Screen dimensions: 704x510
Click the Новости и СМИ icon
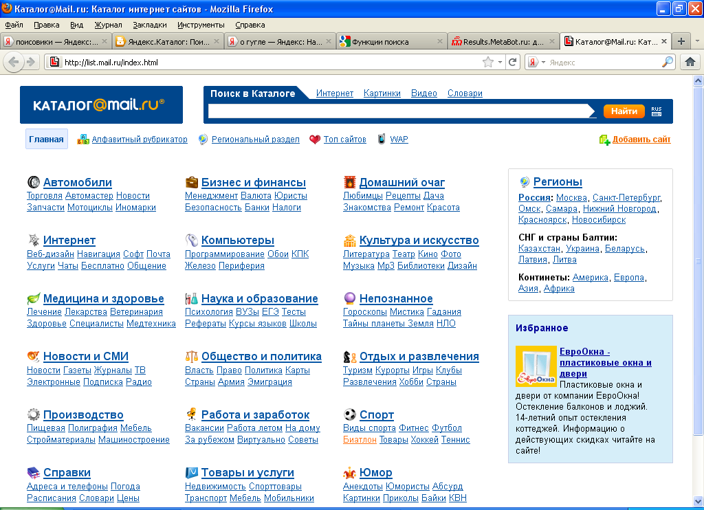tap(34, 357)
